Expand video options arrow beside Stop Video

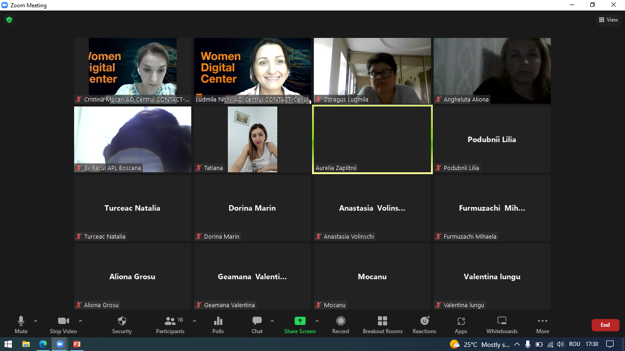pos(81,321)
